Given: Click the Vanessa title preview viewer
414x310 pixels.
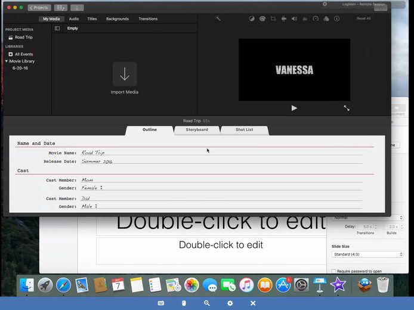Looking at the screenshot, I should click(x=295, y=70).
